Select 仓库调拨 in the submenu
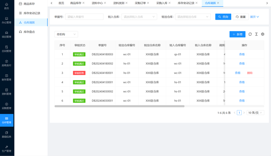 coord(31,22)
